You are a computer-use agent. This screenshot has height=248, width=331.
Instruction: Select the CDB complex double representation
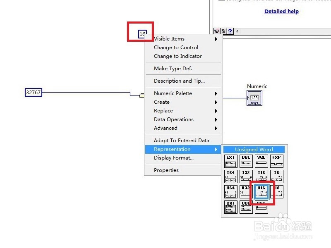[x=246, y=207]
